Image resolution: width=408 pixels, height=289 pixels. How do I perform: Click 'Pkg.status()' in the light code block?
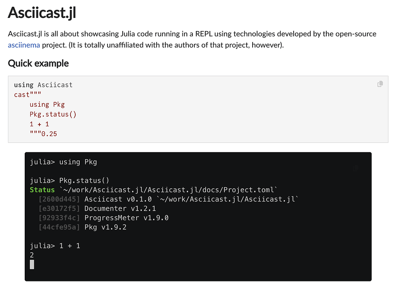tap(53, 114)
